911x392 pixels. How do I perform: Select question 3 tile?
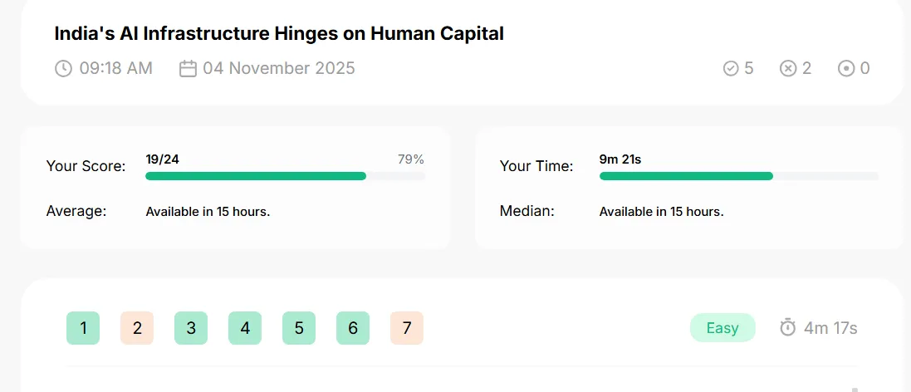[191, 328]
